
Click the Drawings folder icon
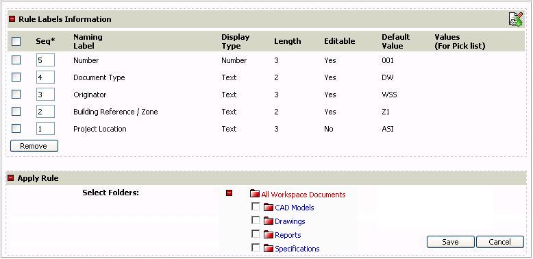[x=269, y=221]
